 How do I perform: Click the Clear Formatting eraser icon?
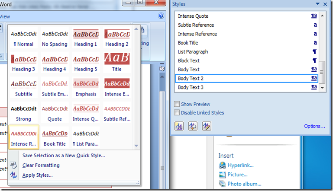tap(13, 165)
